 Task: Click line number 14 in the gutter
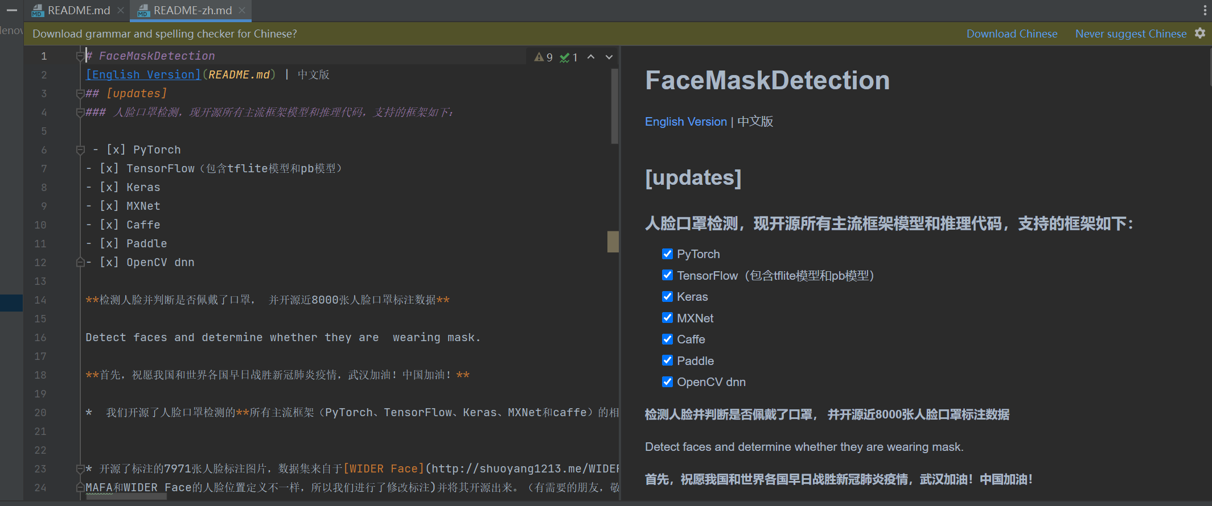coord(40,300)
